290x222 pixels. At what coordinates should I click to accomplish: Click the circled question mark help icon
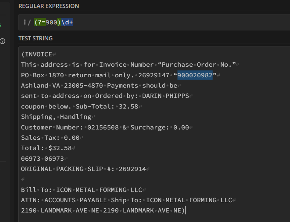[x=2, y=41]
